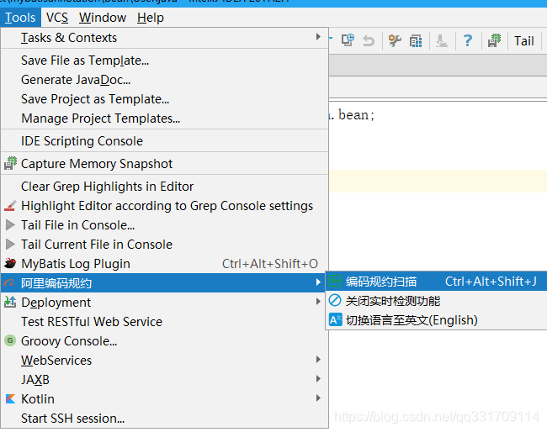
Task: Open the Tools menu
Action: click(x=20, y=18)
